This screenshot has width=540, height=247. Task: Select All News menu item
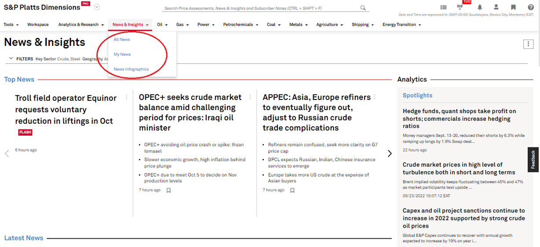tap(122, 40)
